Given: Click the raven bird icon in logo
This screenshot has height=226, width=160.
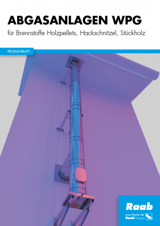Looking at the screenshot, I should point(149,217).
